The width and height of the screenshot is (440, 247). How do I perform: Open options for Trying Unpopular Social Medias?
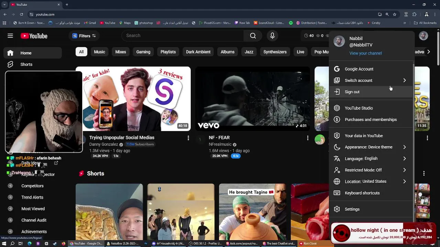(x=188, y=138)
